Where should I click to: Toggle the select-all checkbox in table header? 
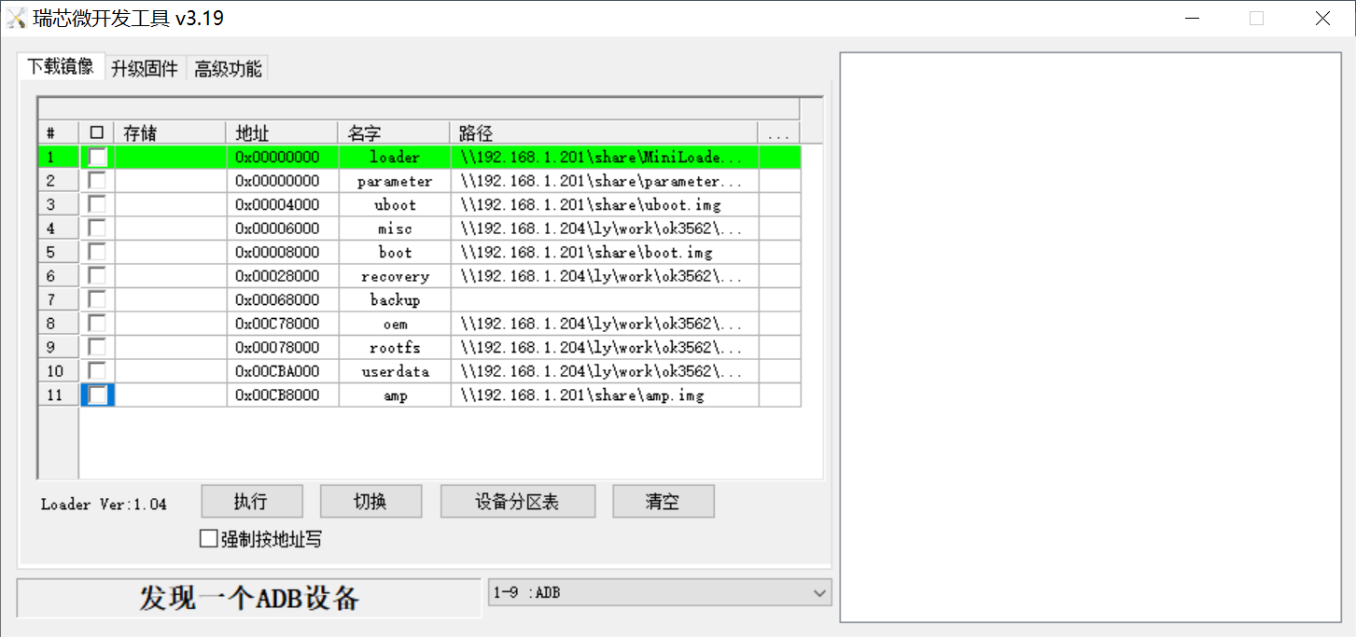(96, 133)
